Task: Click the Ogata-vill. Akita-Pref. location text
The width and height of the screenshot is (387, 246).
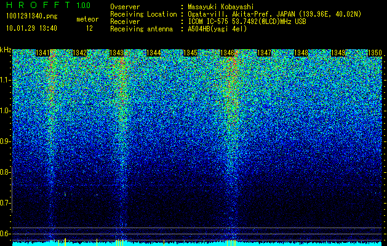Action: [x=274, y=14]
